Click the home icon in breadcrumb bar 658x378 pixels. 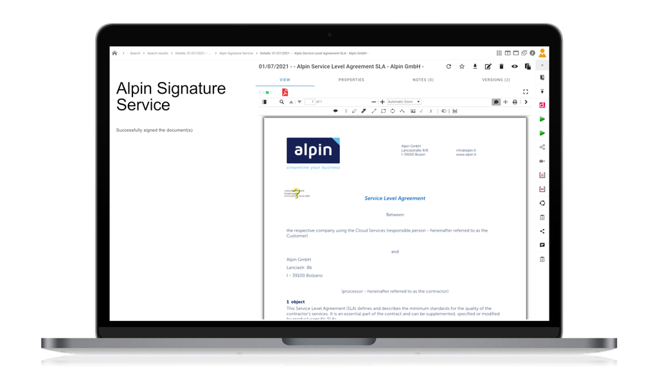pyautogui.click(x=114, y=53)
